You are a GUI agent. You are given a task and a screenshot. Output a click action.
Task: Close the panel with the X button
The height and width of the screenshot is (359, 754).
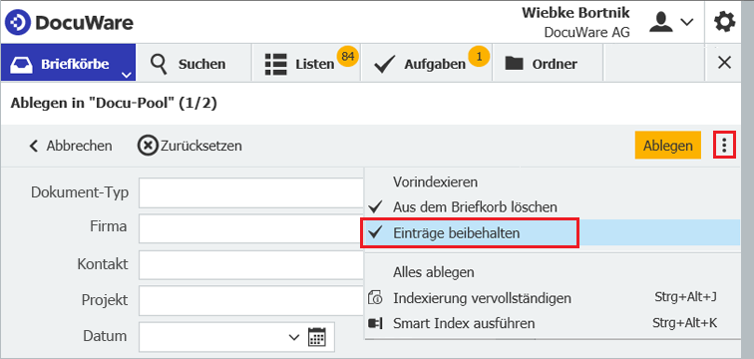(724, 63)
